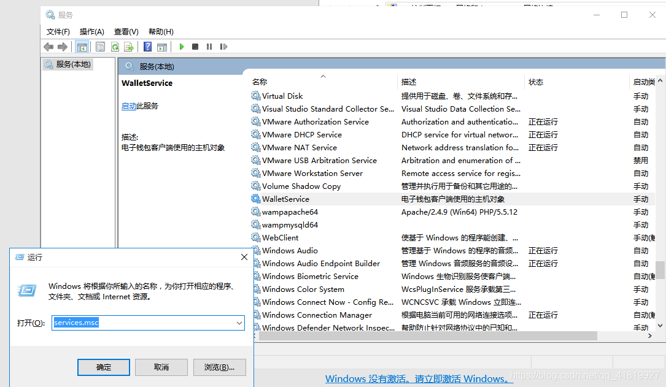Click the gear icon in the 服务 title bar
666x387 pixels.
(x=50, y=15)
